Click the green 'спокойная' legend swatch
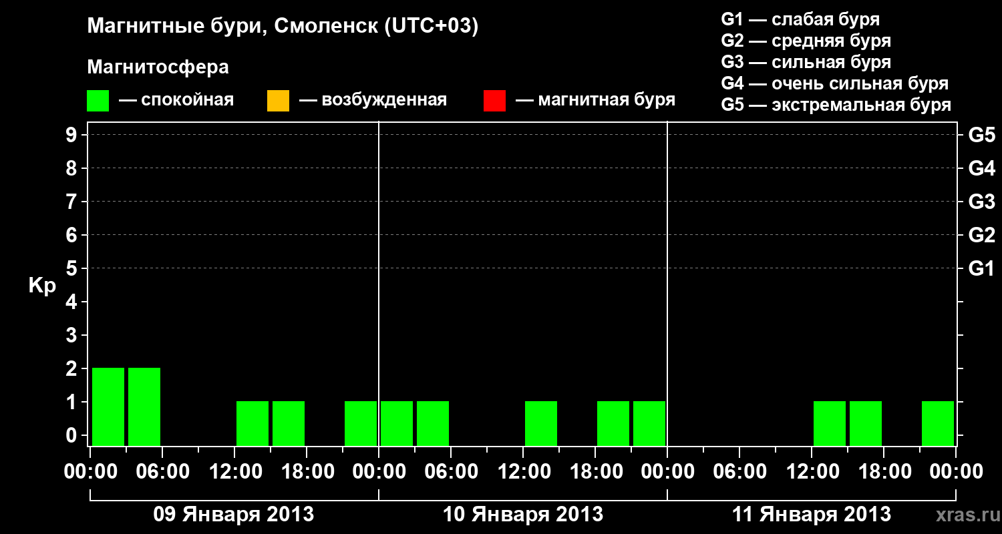 coord(98,101)
